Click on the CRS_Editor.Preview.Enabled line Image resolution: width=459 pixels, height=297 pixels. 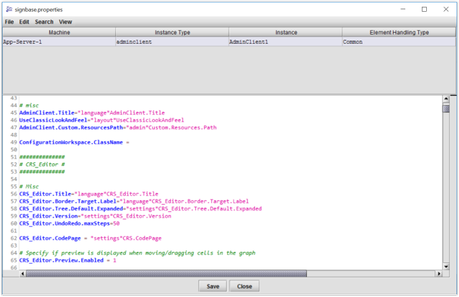[x=67, y=260]
